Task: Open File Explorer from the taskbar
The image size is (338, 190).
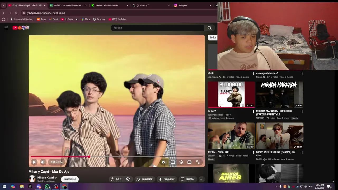Action: (x=22, y=187)
